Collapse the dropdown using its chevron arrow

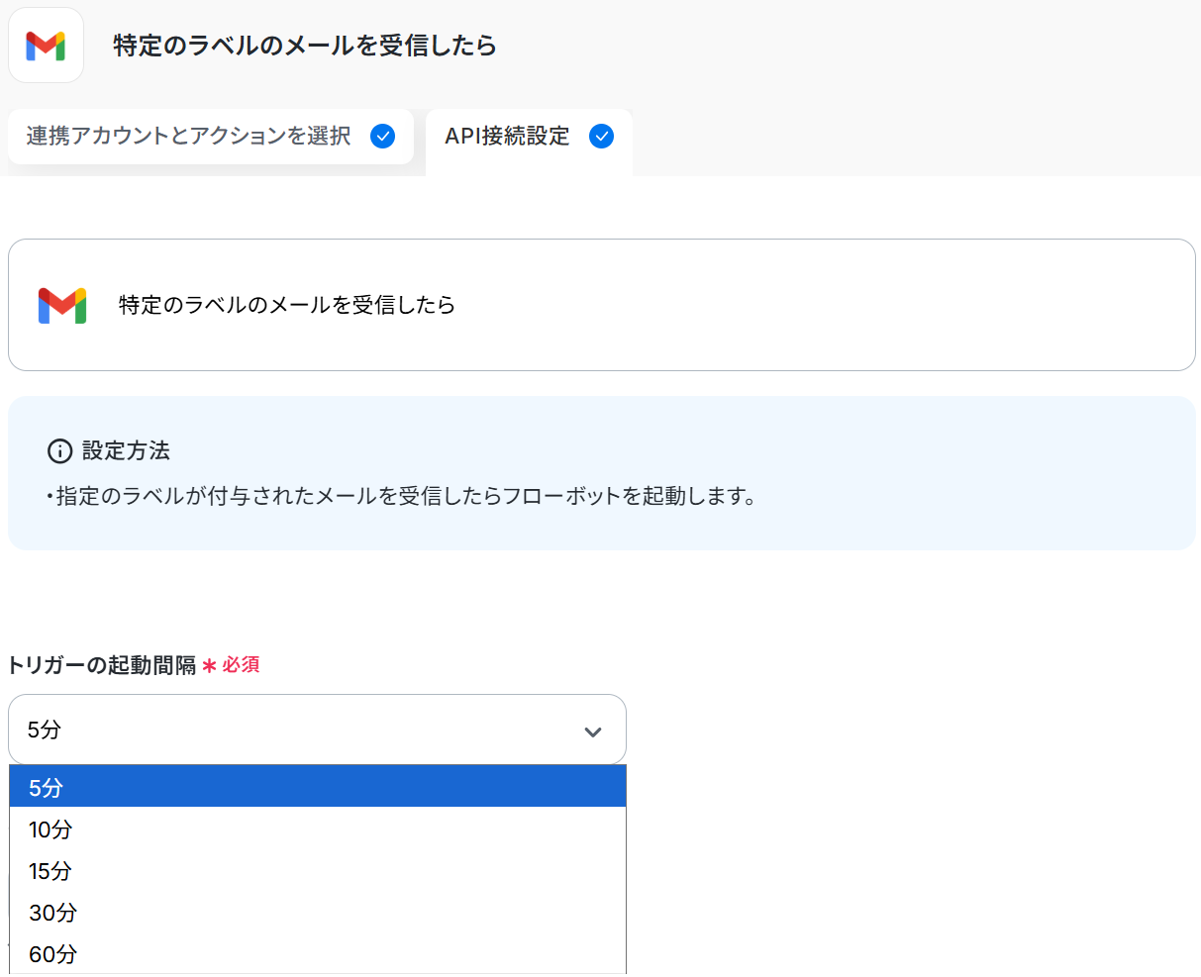(x=593, y=732)
